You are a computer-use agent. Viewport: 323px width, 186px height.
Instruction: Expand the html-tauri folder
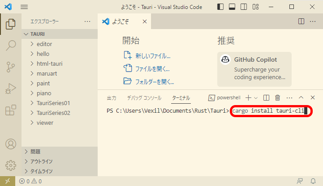49,63
